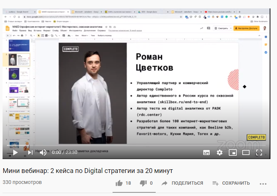Open the Вставка menu in Slides
Screen dimensions: 277x196
(x=37, y=31)
